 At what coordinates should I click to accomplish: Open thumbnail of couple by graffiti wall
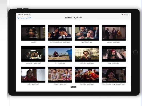coord(60,75)
